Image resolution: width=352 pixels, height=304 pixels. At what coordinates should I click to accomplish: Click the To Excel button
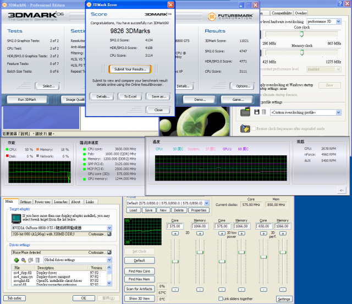(130, 97)
